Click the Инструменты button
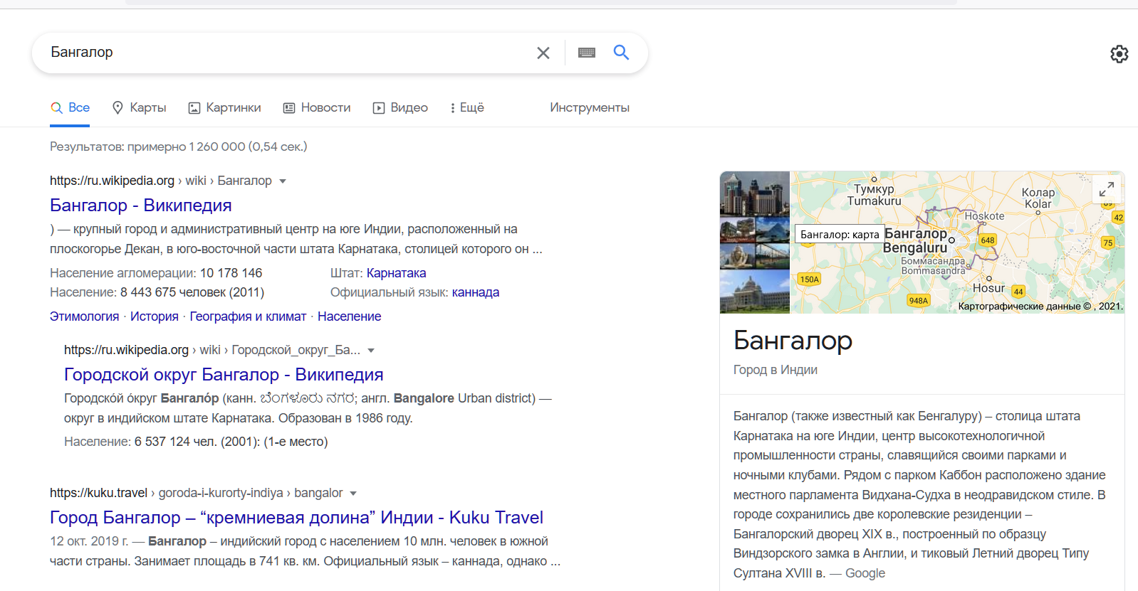Screen dimensions: 1138x591 pyautogui.click(x=590, y=108)
